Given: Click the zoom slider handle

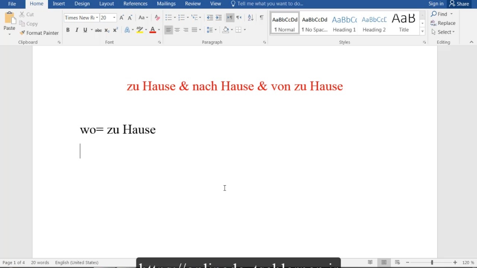Looking at the screenshot, I should coord(432,262).
